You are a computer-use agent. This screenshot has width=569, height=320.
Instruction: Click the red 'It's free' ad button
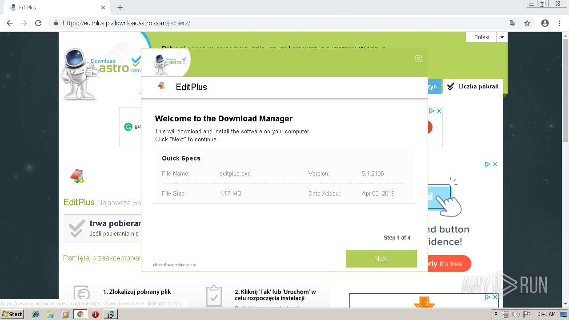[449, 264]
